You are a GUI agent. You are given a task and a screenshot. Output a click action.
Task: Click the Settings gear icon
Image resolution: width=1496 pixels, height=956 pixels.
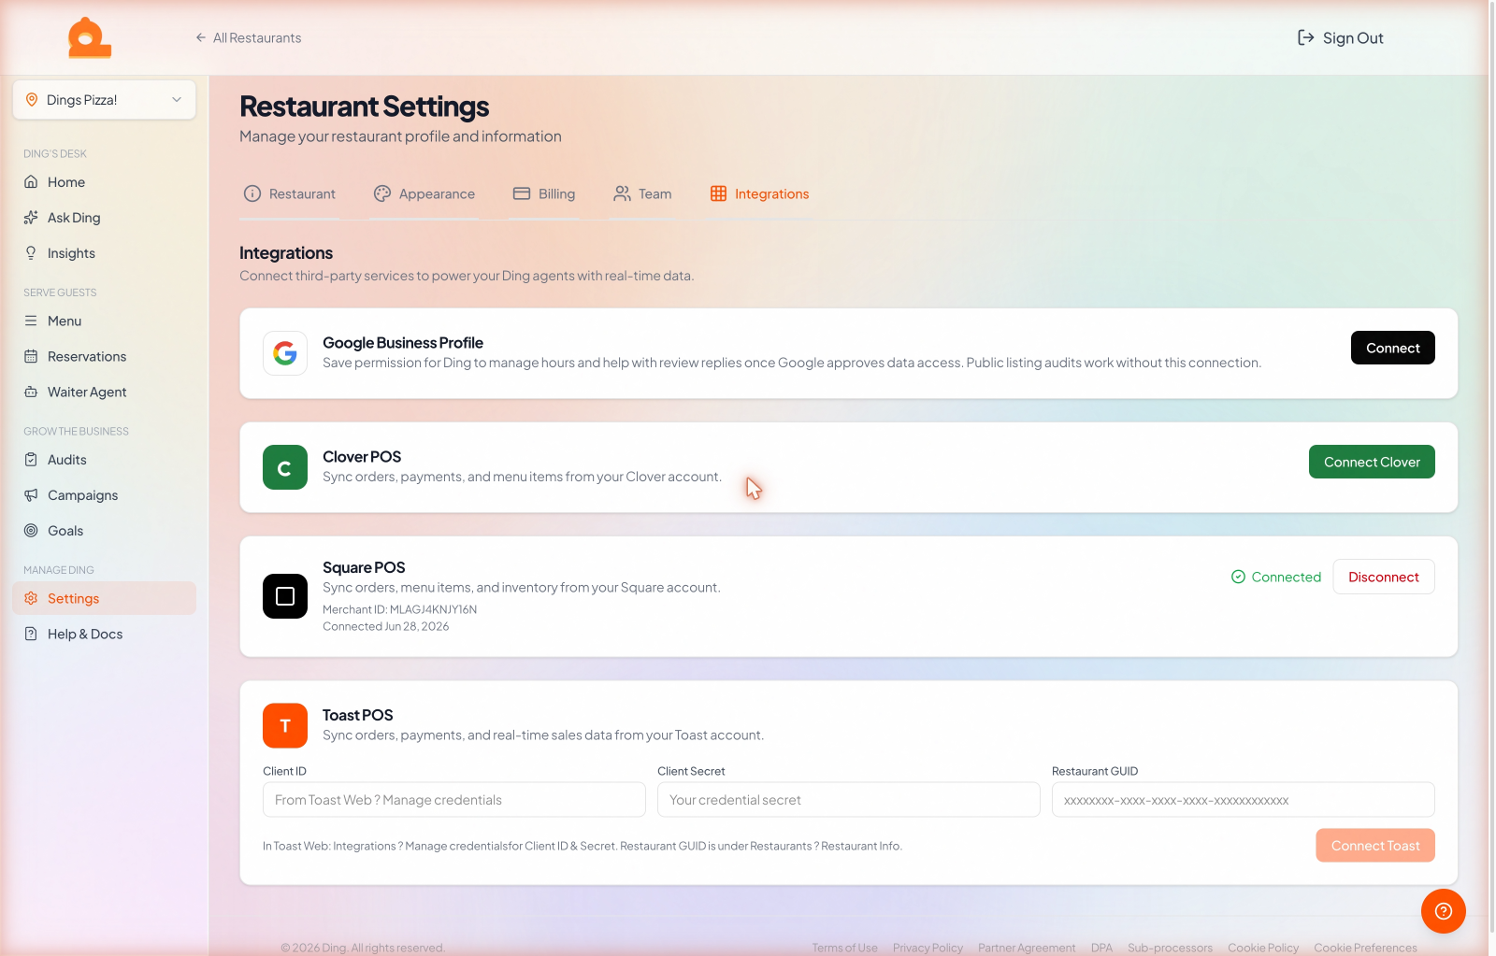pos(31,598)
